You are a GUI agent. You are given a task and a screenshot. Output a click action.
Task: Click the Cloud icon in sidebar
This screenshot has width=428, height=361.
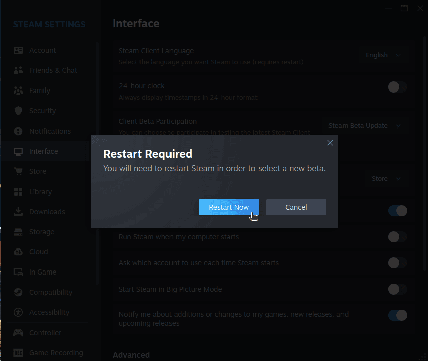(18, 252)
